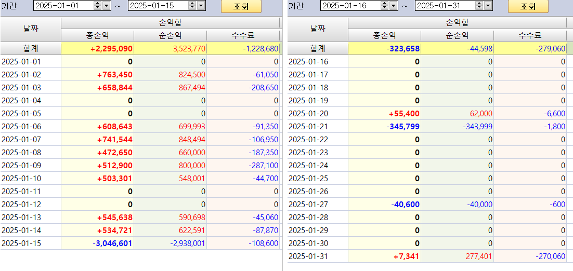Click the +55,400 profit value

coord(404,113)
